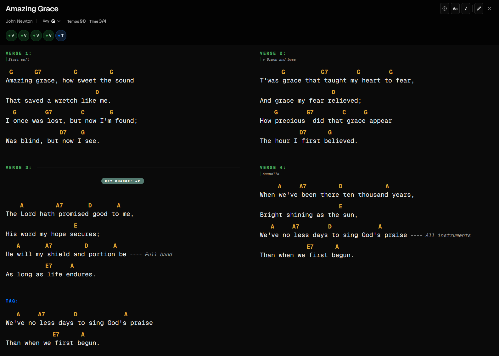This screenshot has height=356, width=499.
Task: Click the VERSE 1: heading
Action: [x=19, y=53]
